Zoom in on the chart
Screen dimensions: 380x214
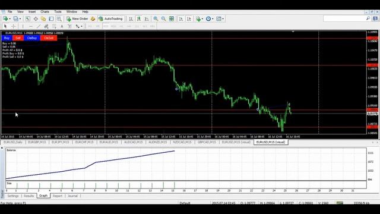156,18
